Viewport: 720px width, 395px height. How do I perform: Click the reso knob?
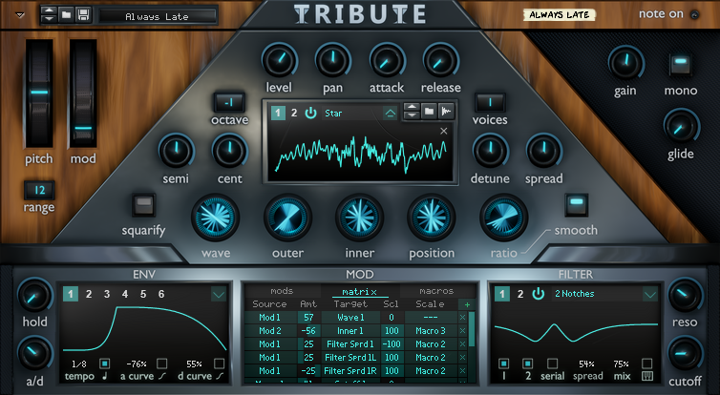[x=685, y=296]
